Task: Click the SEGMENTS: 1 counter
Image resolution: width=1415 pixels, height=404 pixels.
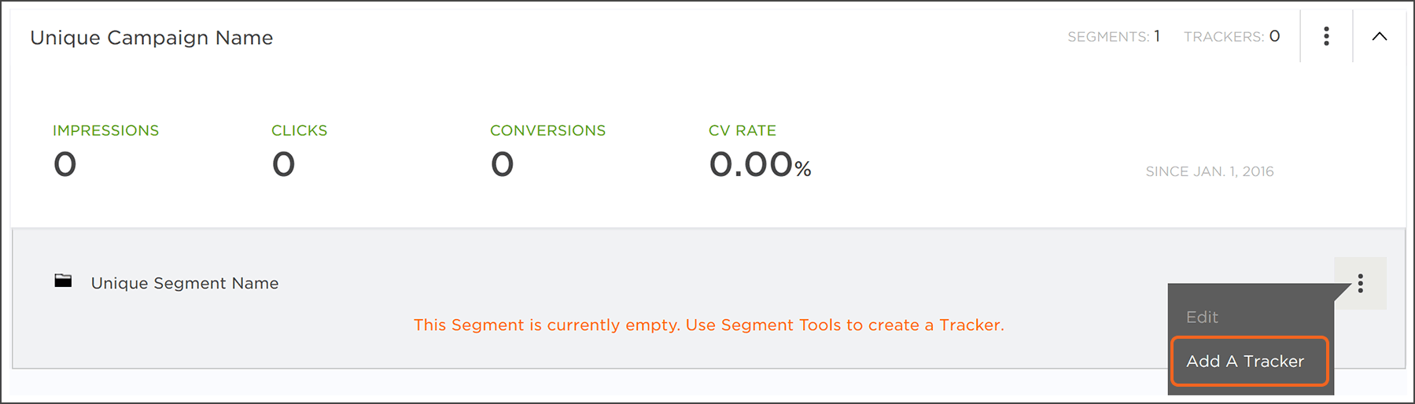Action: 1113,37
